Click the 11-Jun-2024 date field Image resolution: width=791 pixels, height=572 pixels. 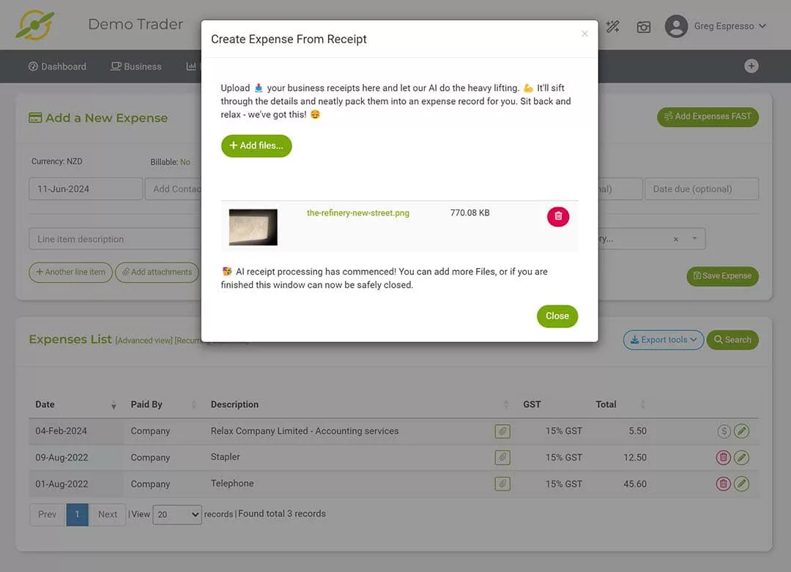pos(86,189)
